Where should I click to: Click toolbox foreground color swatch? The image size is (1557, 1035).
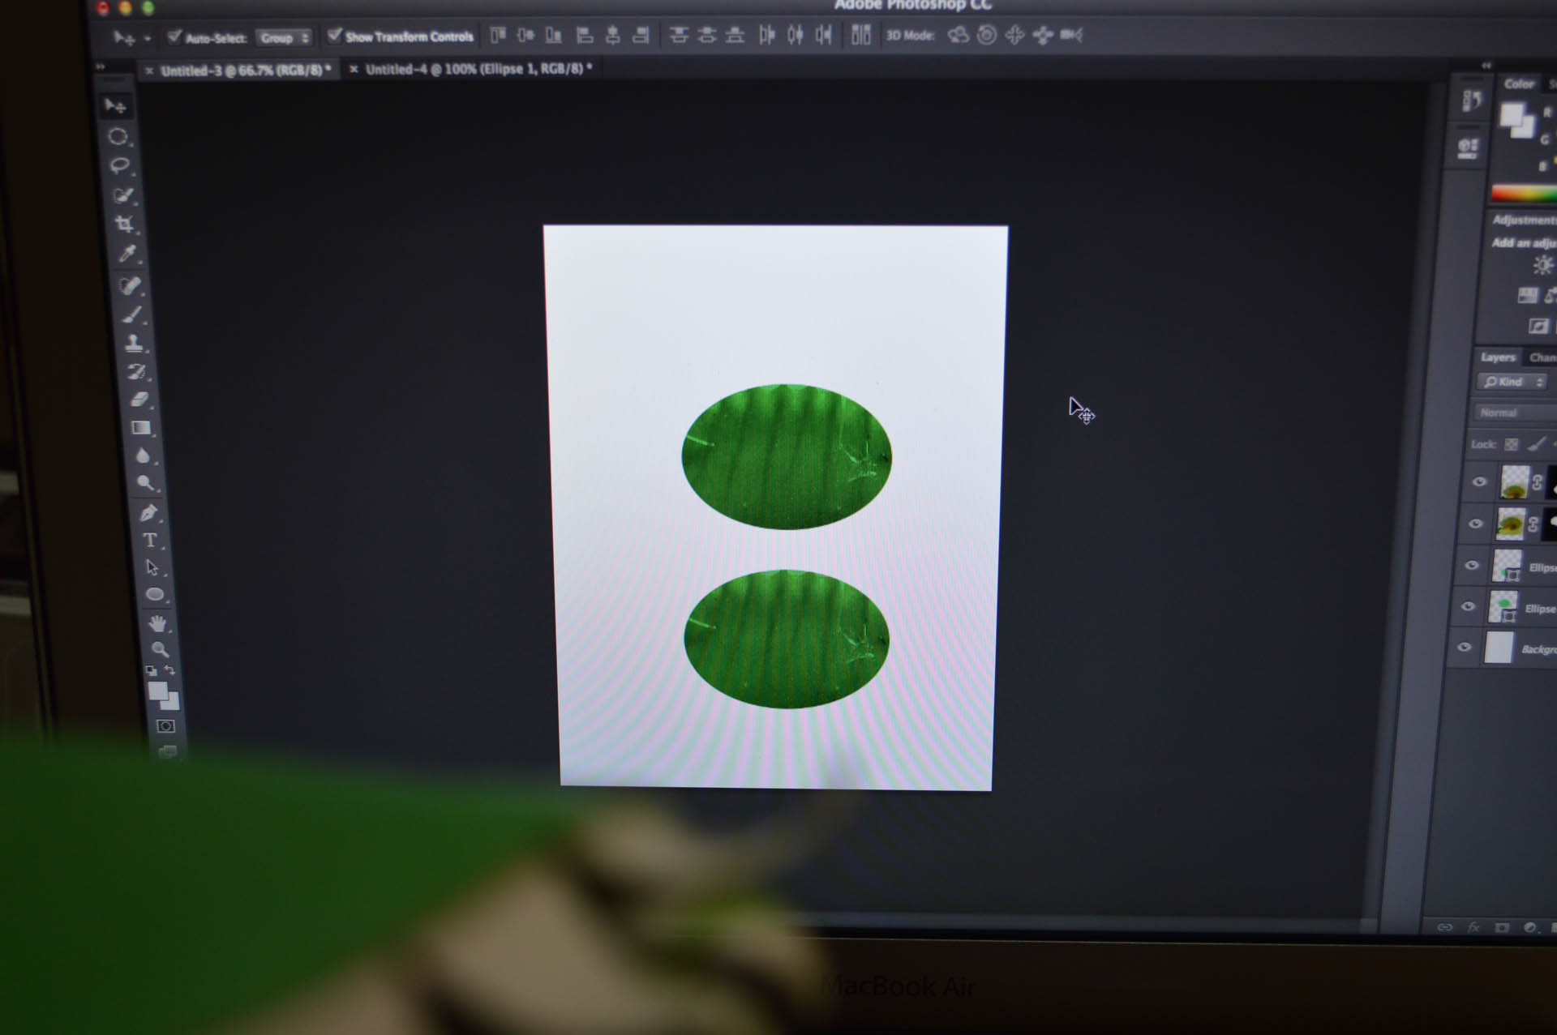158,691
